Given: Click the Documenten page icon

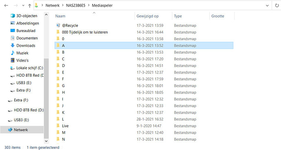Looking at the screenshot, I should 13,38.
